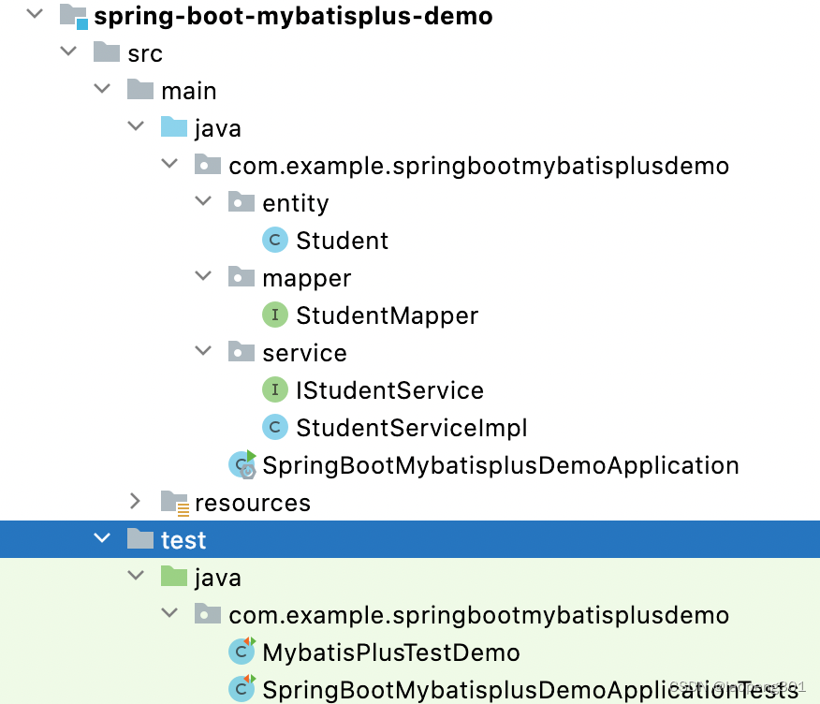This screenshot has width=820, height=704.
Task: Open the MybatisPlusTestDemo test file
Action: pyautogui.click(x=390, y=652)
